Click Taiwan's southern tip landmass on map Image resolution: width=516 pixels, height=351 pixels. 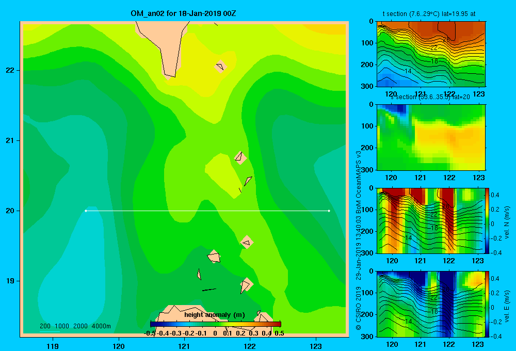164,46
